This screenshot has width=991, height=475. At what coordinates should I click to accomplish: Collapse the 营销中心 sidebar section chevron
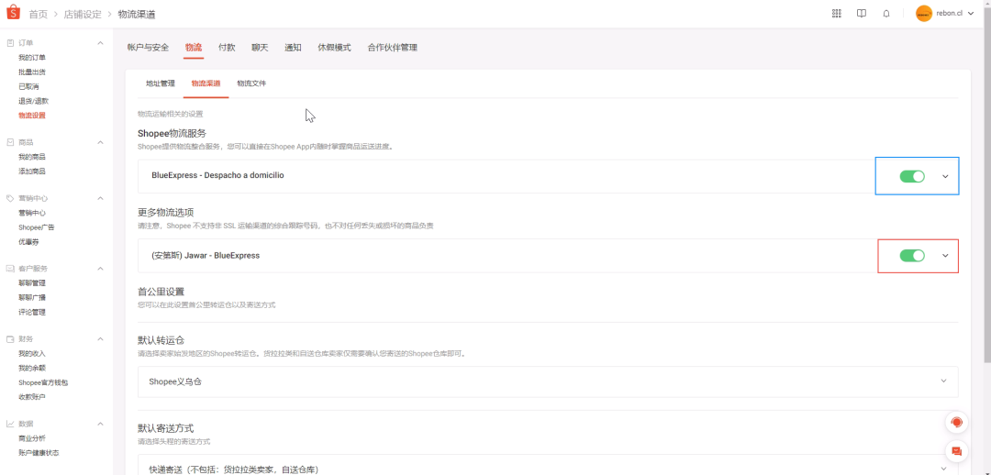click(100, 198)
